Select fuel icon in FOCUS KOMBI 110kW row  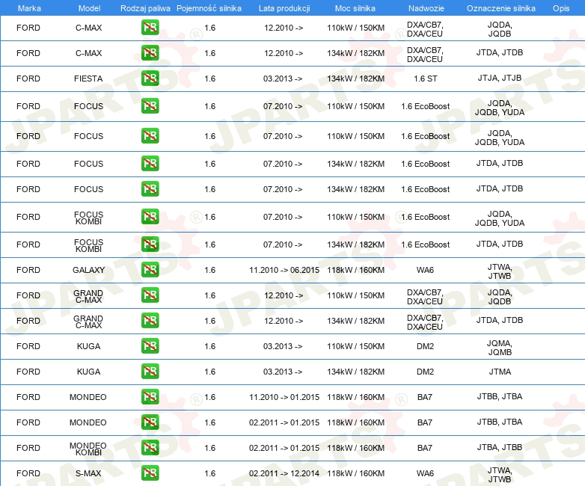[x=150, y=217]
